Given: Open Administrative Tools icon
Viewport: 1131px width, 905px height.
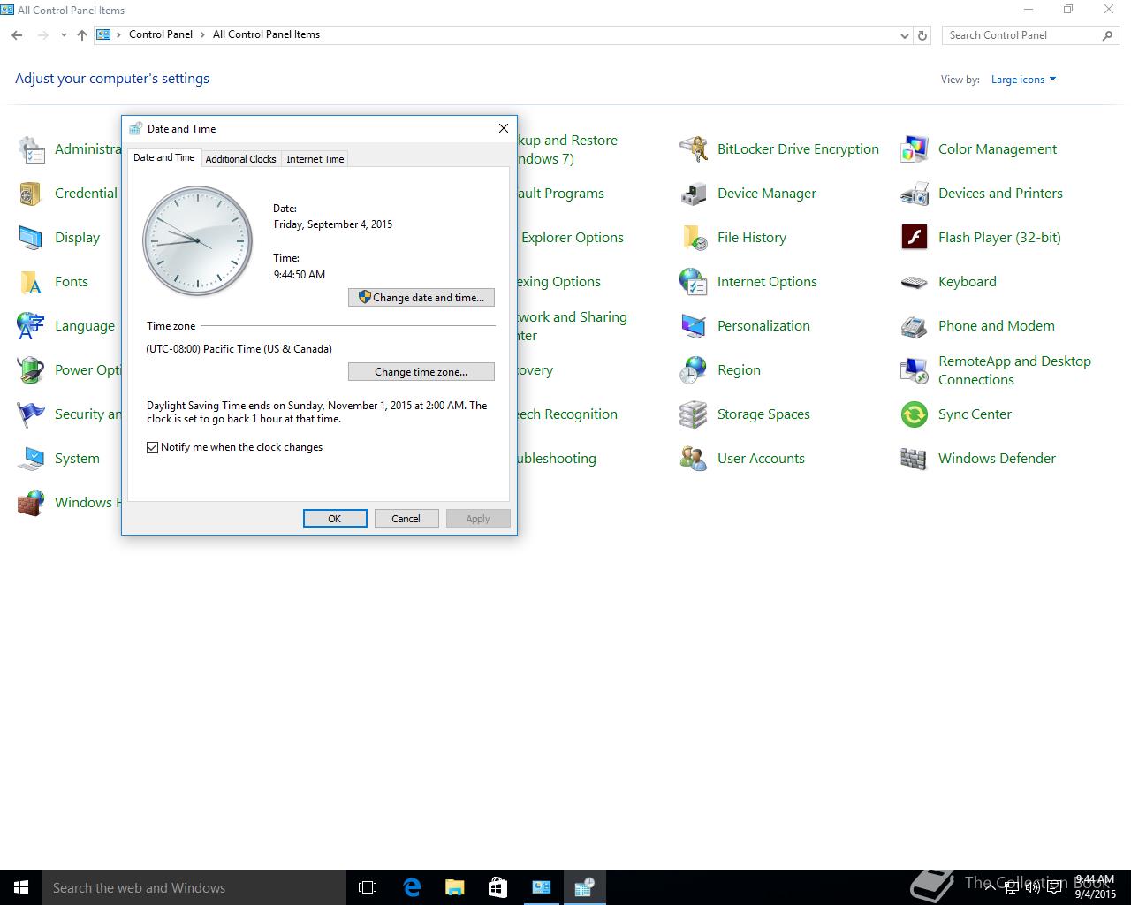Looking at the screenshot, I should 31,149.
